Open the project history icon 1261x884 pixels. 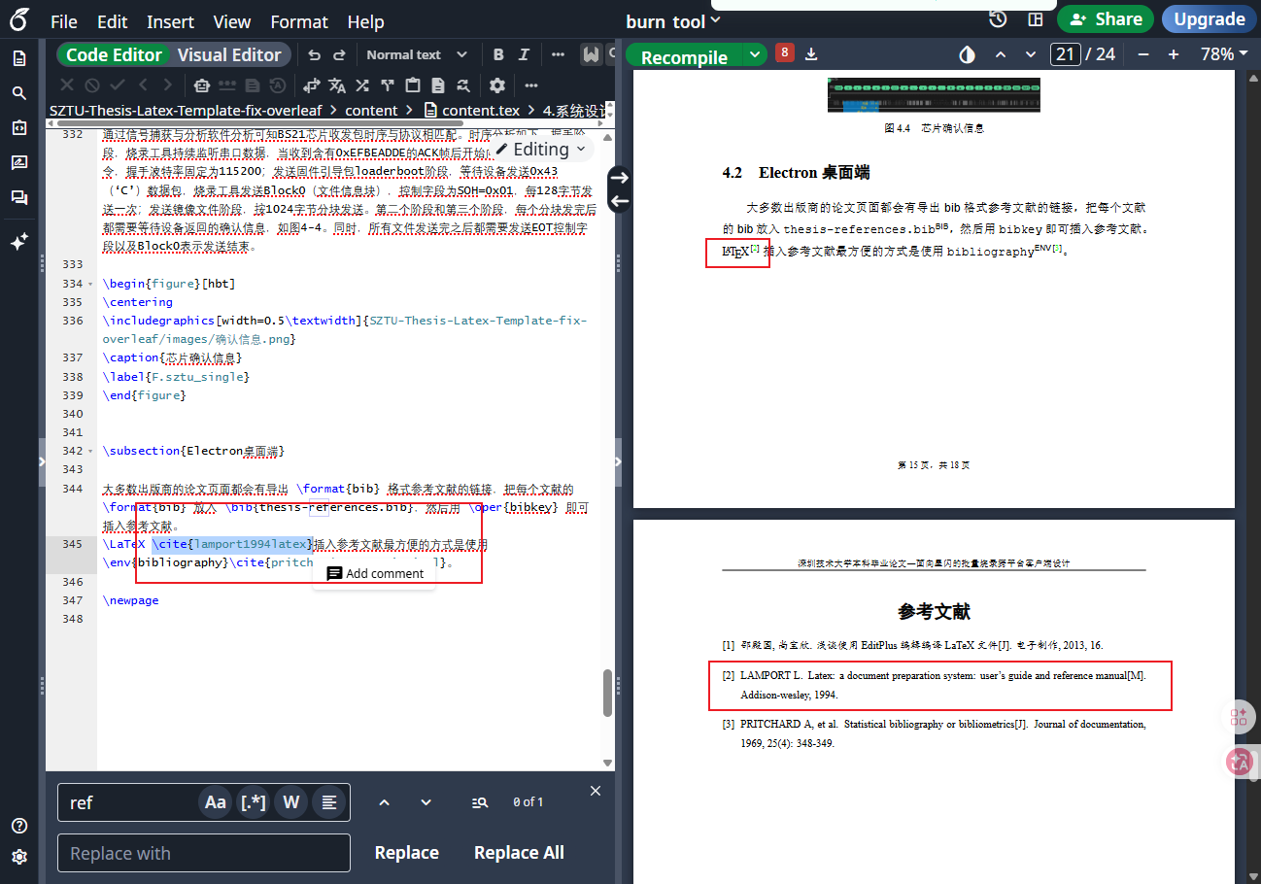(x=998, y=19)
